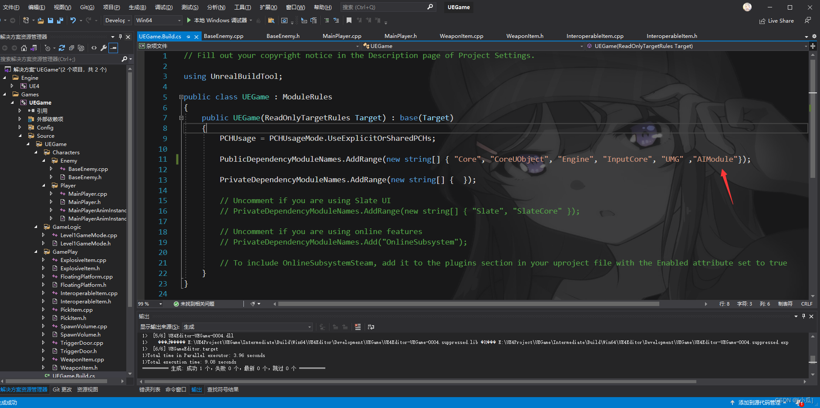Click the View Code angle-brackets icon
Screen dimensions: 820x408
click(x=94, y=48)
